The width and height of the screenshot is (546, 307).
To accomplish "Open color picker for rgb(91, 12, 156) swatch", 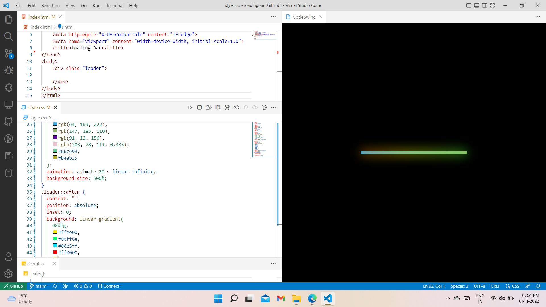I will 55,138.
